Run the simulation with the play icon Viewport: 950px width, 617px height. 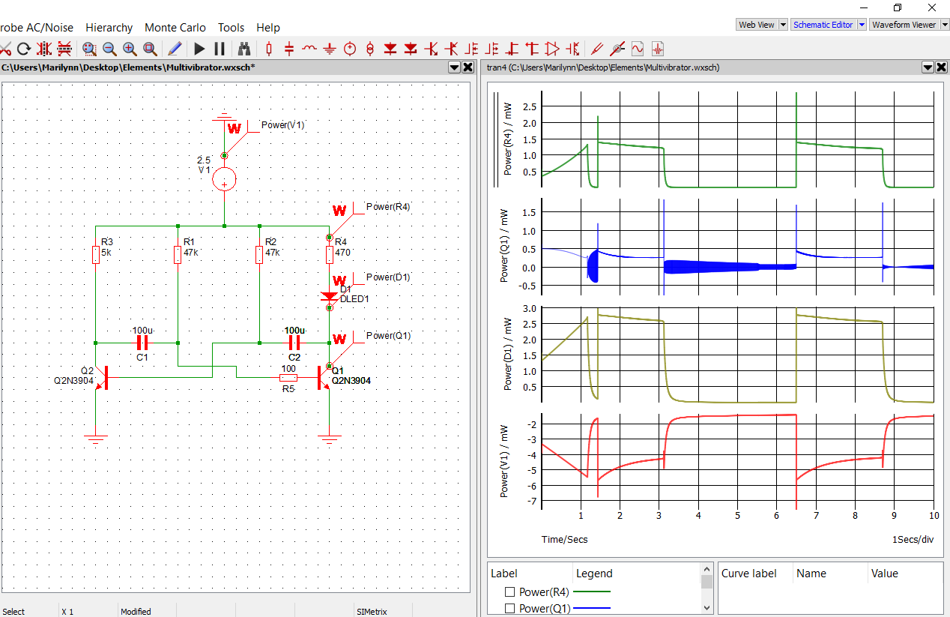point(199,49)
